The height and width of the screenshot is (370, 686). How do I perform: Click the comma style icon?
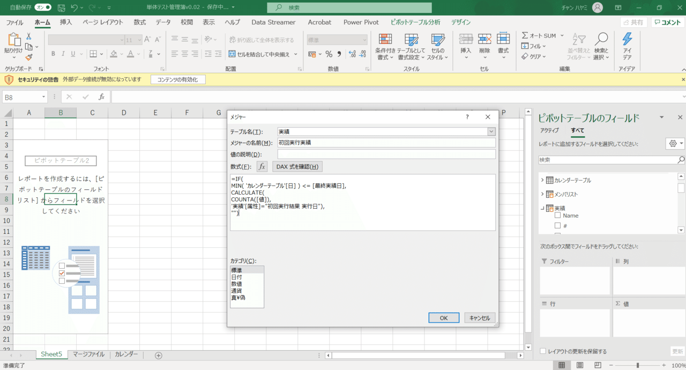pos(340,54)
